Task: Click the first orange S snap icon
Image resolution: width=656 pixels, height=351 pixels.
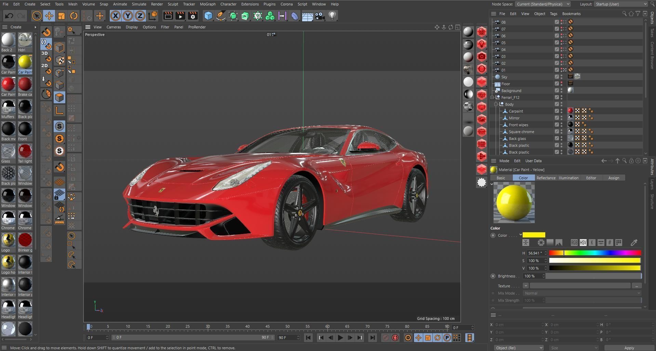Action: pos(59,139)
